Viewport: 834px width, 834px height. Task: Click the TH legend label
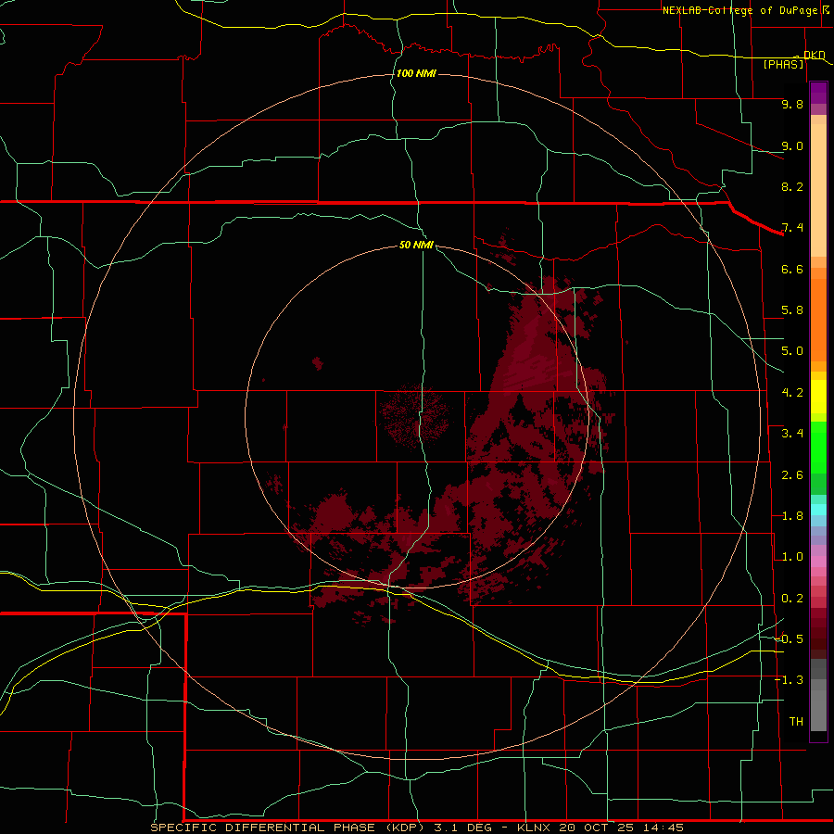(x=796, y=722)
